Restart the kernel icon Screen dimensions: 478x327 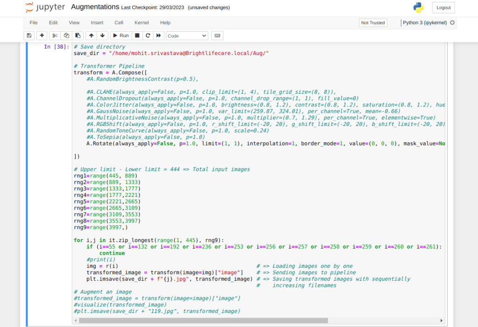[x=148, y=35]
